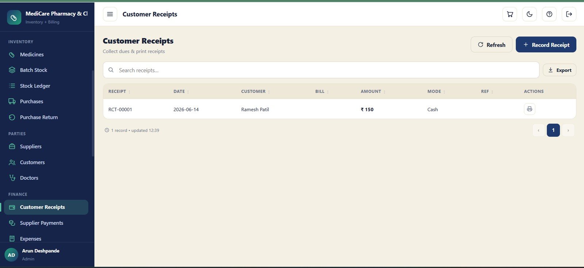This screenshot has height=268, width=584.
Task: Click the Cash mode cell
Action: 433,110
